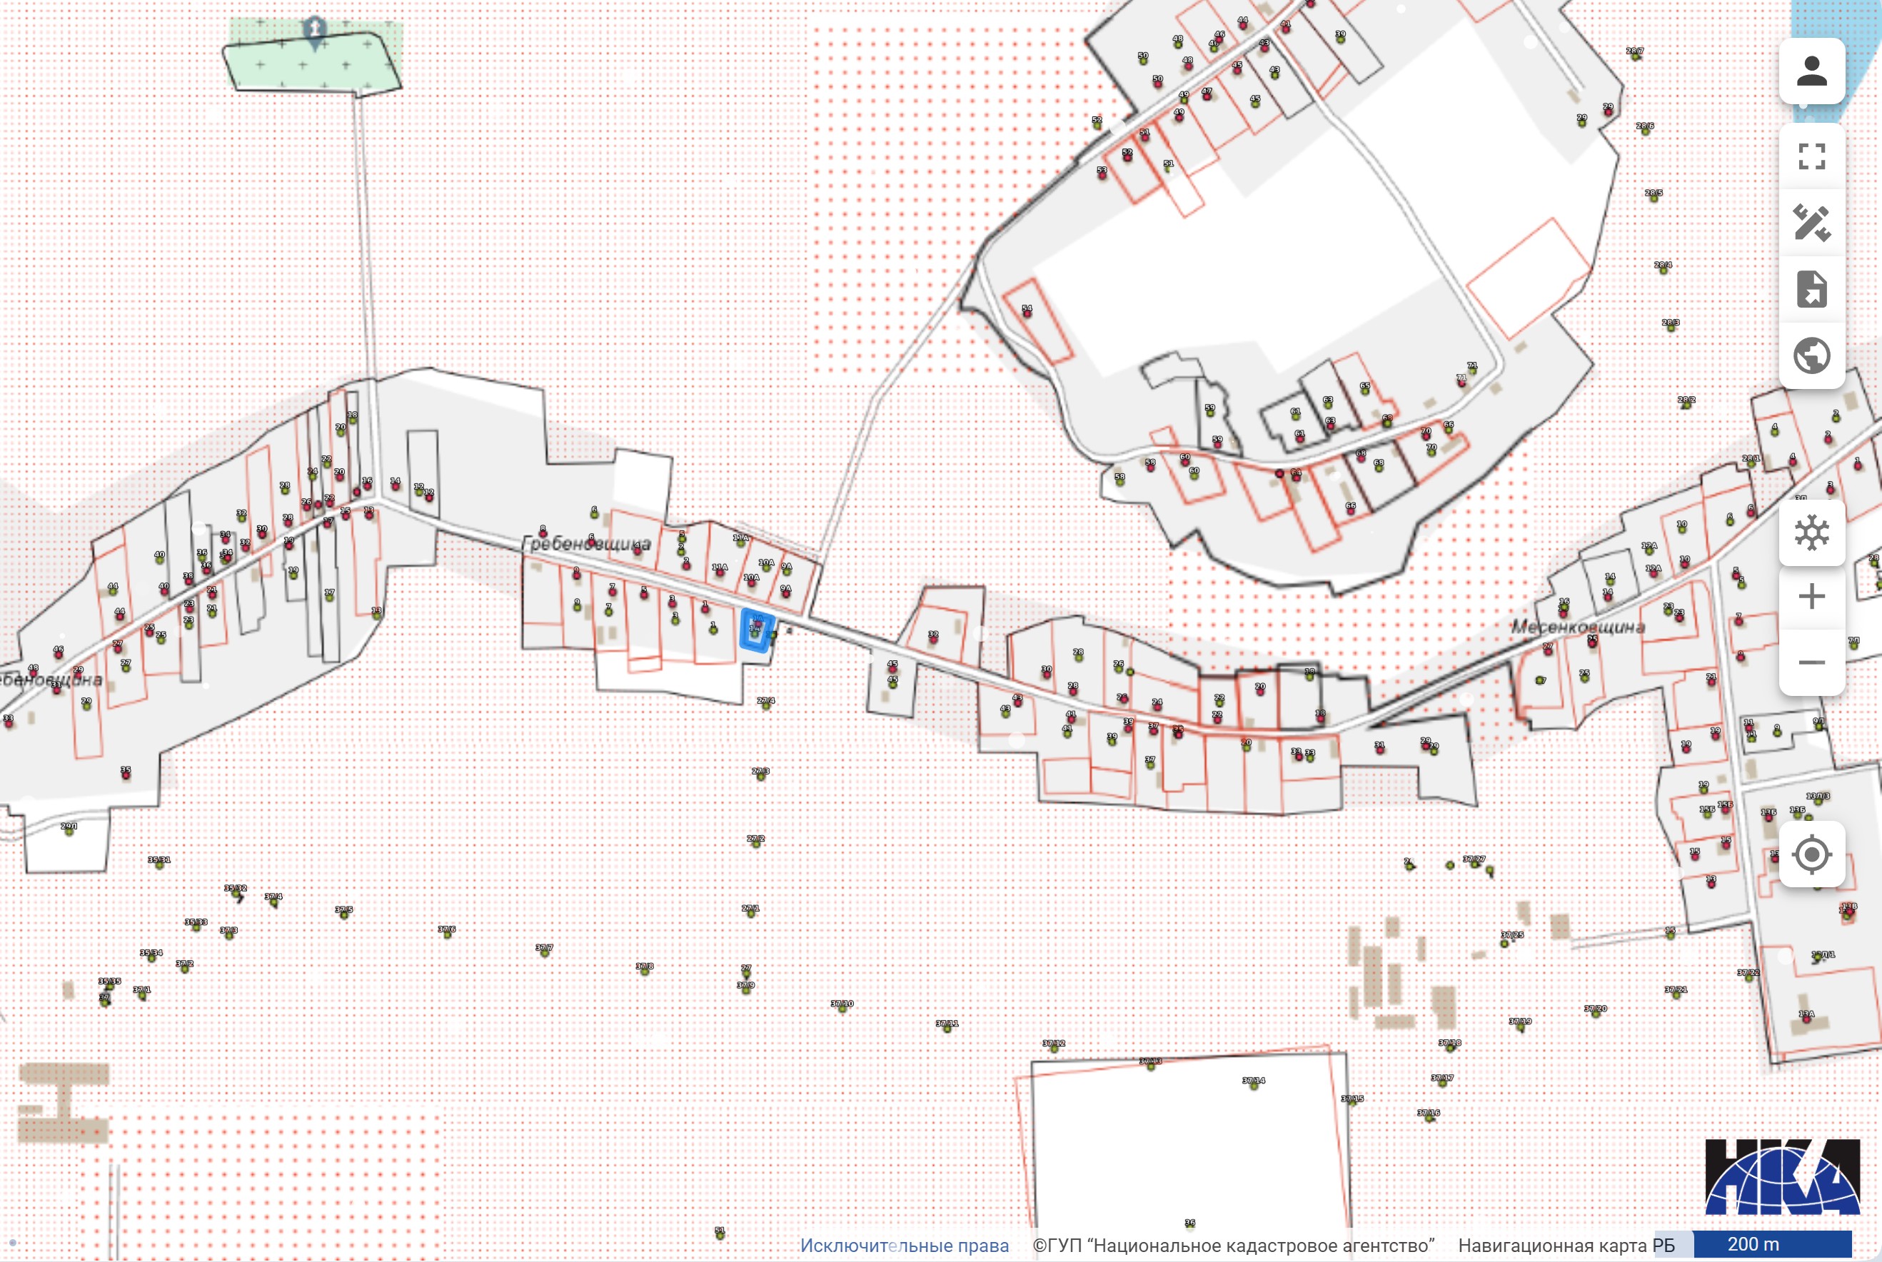
Task: Select the ruler and pencil measure tool
Action: (x=1811, y=223)
